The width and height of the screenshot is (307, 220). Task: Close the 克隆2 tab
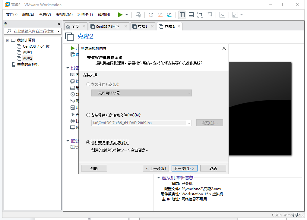coord(179,26)
